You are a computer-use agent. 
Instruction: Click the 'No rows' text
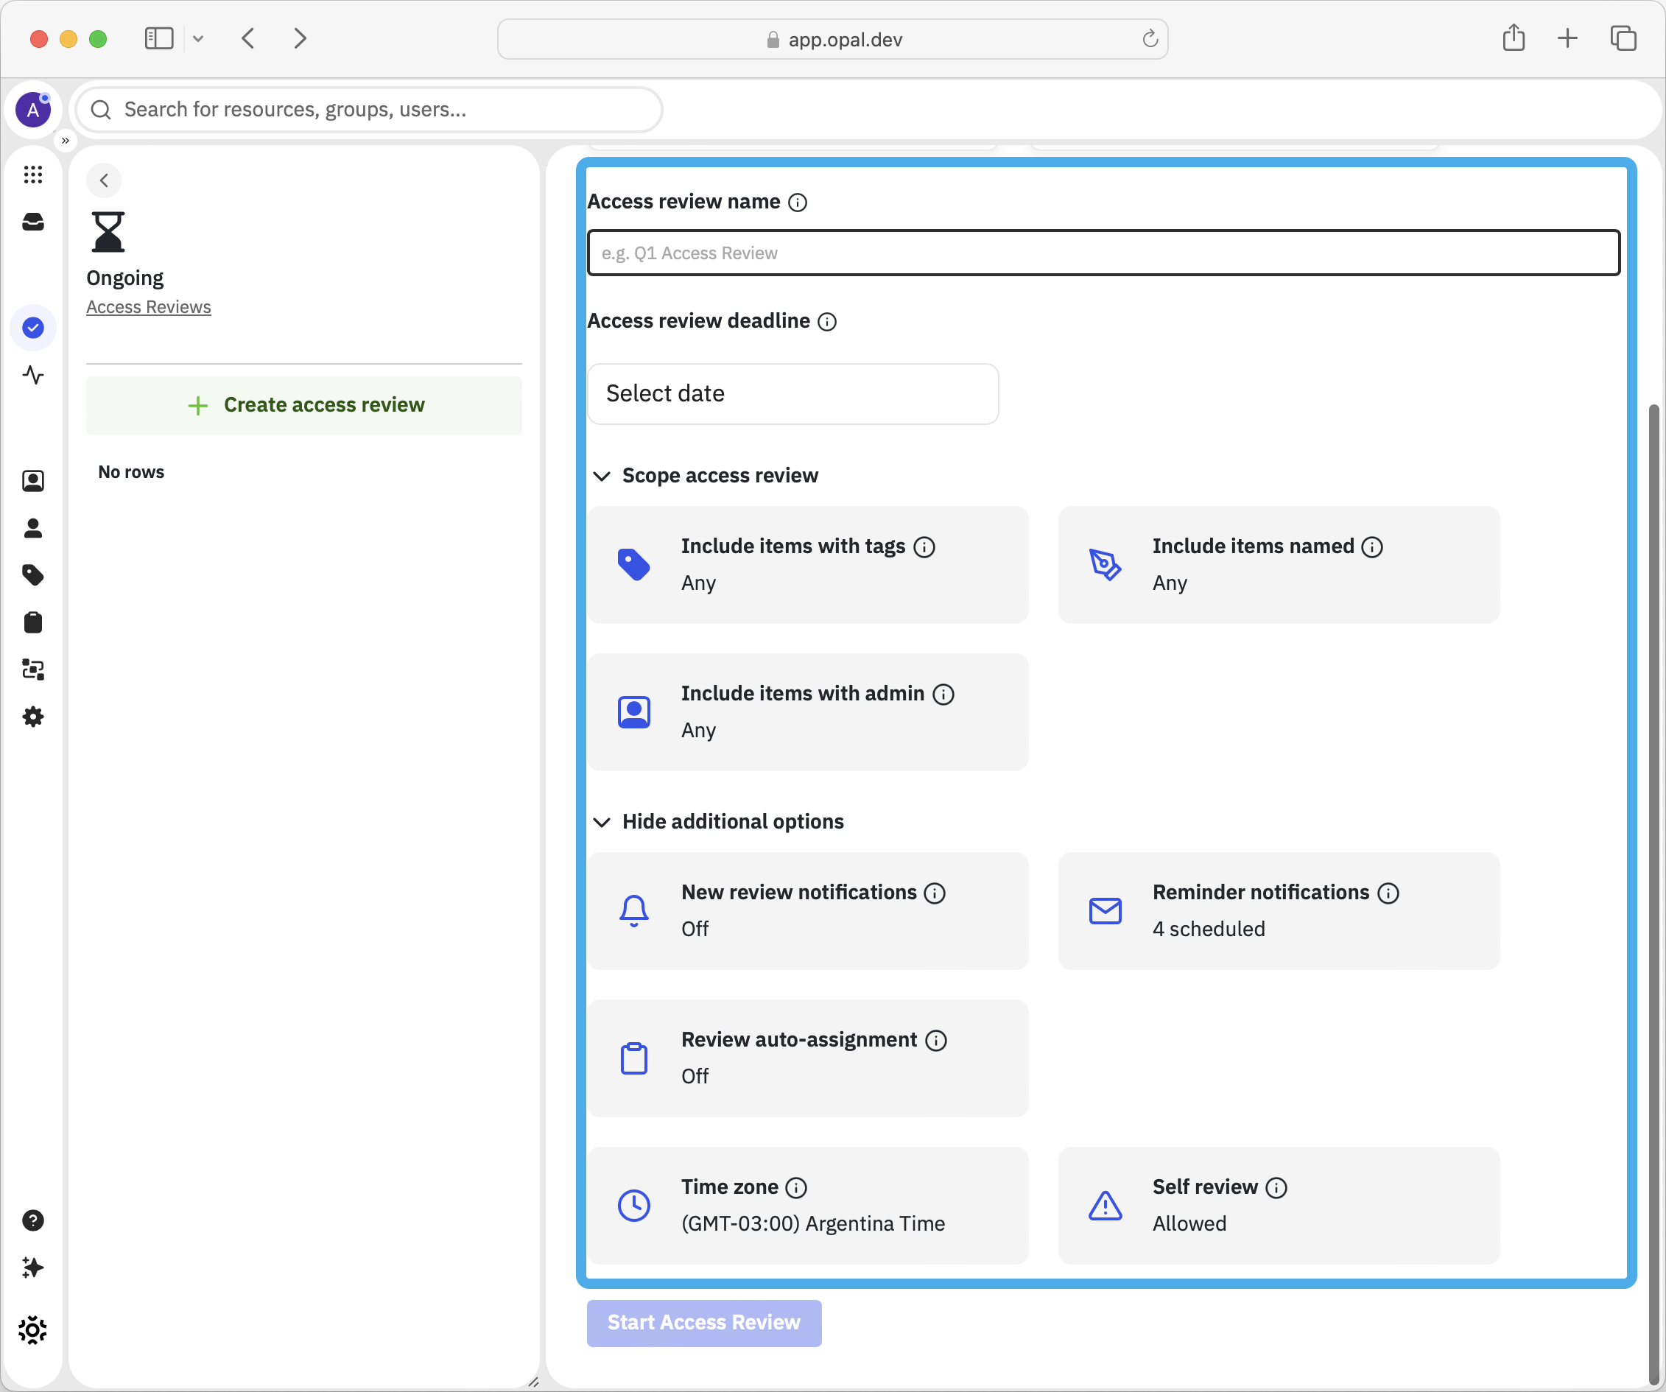[131, 472]
